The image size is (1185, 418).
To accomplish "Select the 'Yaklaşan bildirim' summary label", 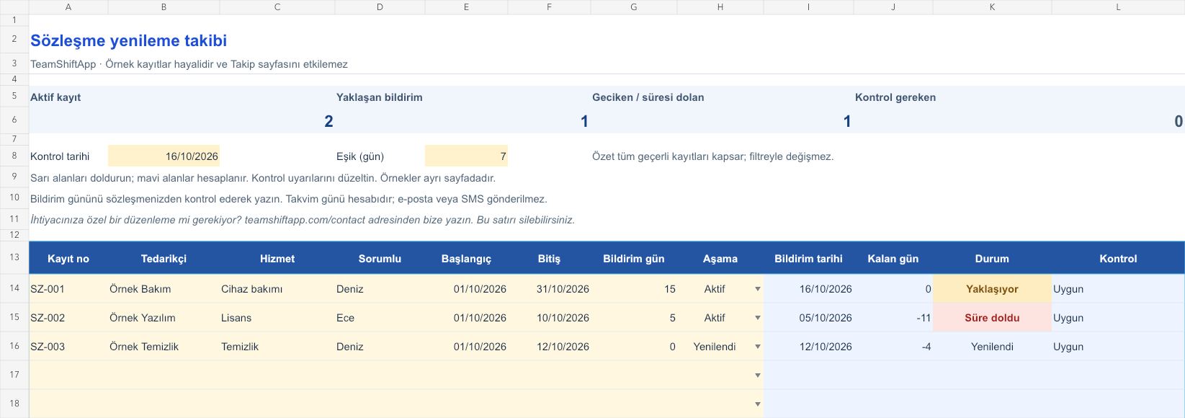I will [380, 97].
